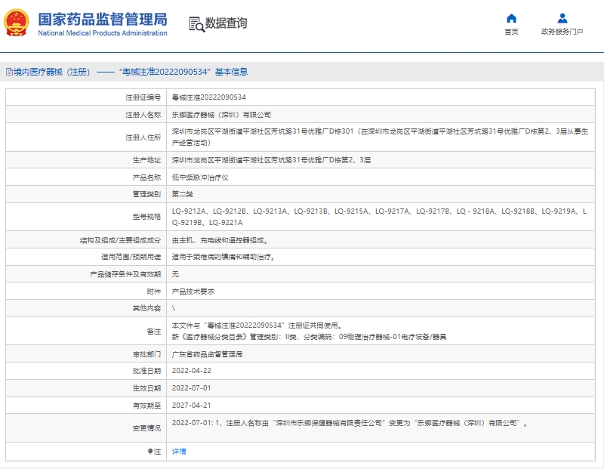Click the 数据查询 magnifier document icon
The image size is (604, 469).
(x=196, y=24)
